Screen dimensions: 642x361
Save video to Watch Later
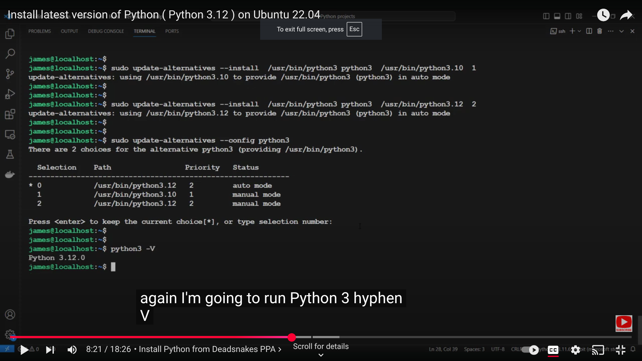603,15
